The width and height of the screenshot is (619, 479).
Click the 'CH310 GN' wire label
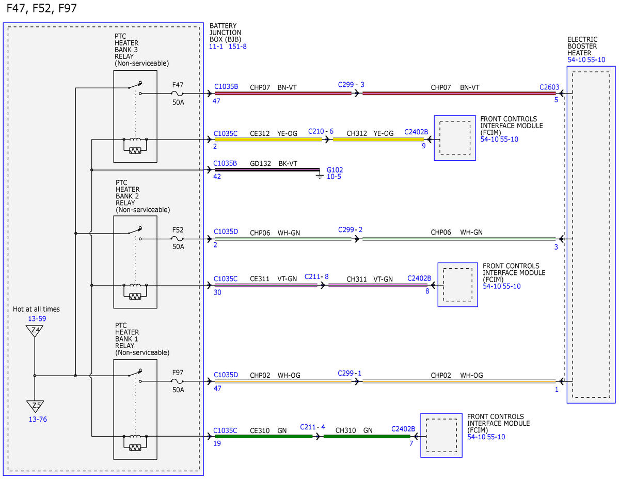click(354, 431)
